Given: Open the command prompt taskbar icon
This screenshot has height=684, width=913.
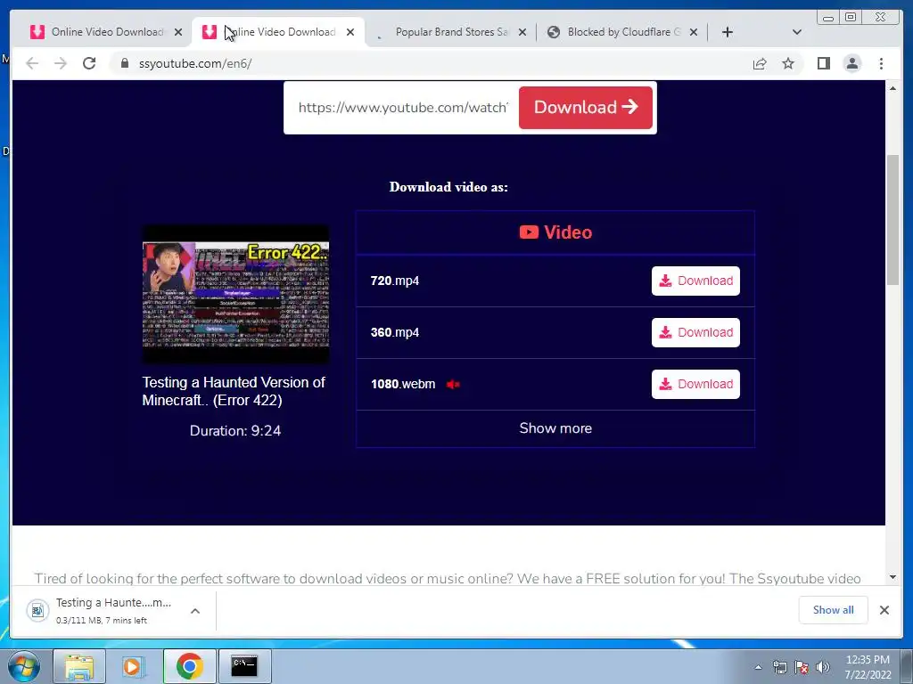Looking at the screenshot, I should [244, 666].
